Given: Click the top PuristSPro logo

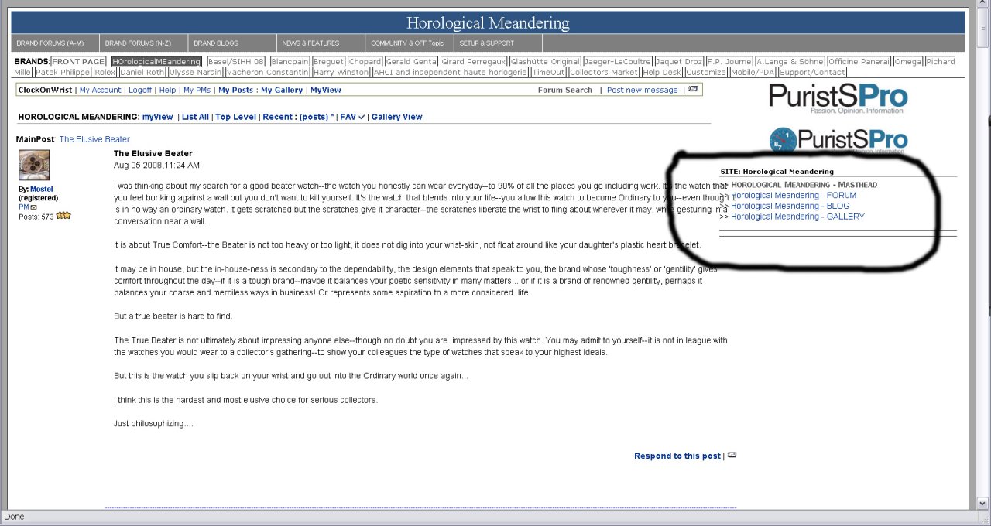Looking at the screenshot, I should tap(838, 99).
